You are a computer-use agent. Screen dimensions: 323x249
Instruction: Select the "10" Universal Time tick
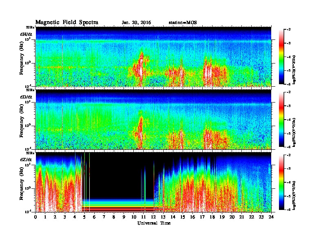(x=133, y=217)
